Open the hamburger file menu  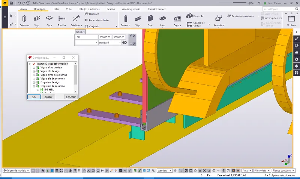click(x=5, y=17)
